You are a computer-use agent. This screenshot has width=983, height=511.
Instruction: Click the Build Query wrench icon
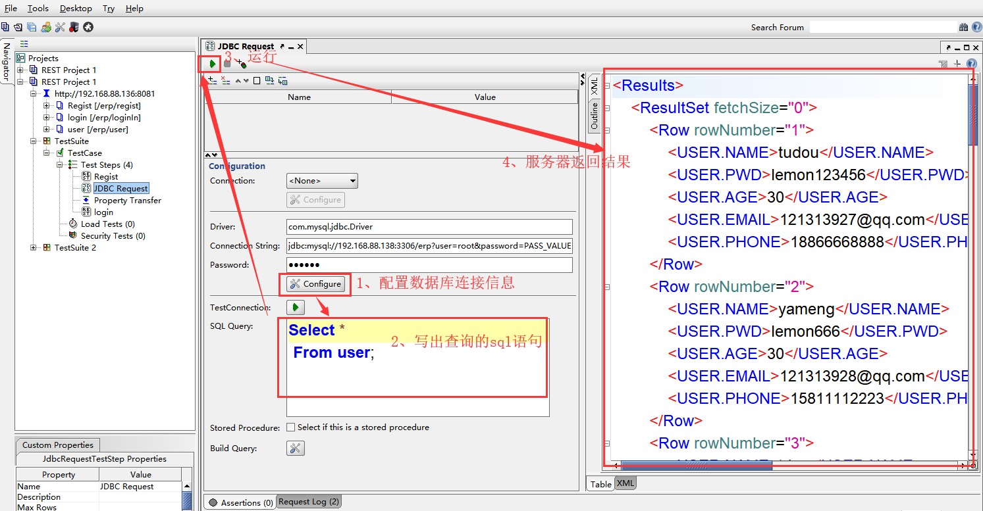pyautogui.click(x=295, y=449)
